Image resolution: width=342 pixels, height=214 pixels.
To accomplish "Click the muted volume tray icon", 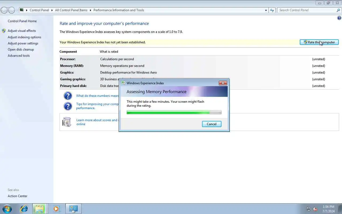I will (x=315, y=209).
